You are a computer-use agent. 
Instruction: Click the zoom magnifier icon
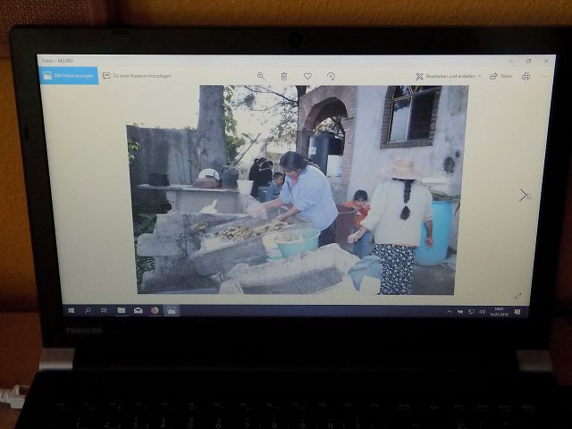click(x=261, y=76)
